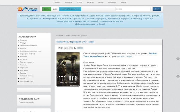
Task: Open sidebar link Фильмы
Action: point(23,65)
